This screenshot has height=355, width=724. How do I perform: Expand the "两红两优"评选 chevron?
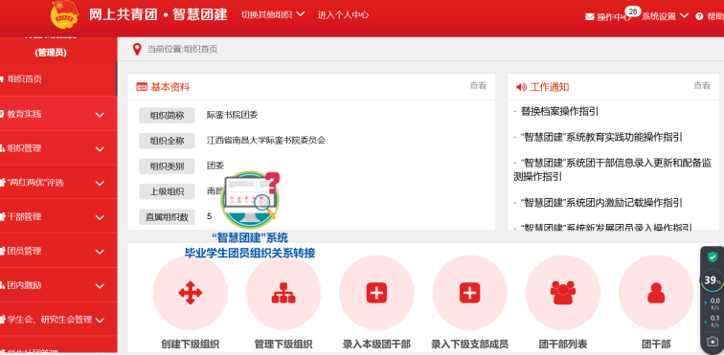tap(101, 184)
